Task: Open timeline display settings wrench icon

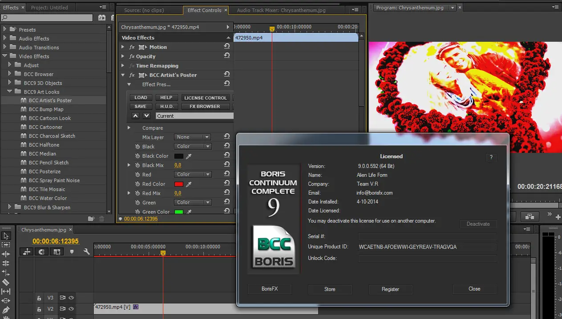Action: tap(86, 252)
